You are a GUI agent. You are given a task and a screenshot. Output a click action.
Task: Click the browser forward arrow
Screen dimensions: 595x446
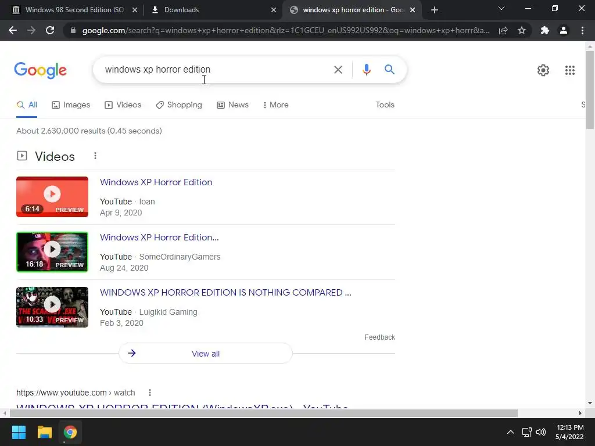click(x=31, y=30)
